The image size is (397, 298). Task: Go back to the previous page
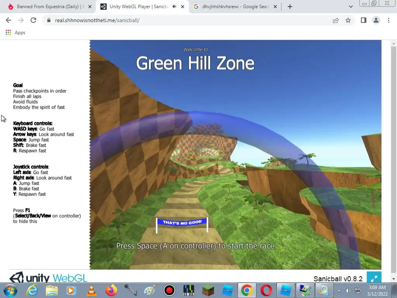tap(9, 20)
